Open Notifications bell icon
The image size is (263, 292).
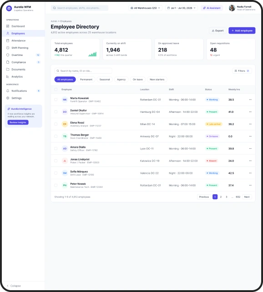coord(8,91)
